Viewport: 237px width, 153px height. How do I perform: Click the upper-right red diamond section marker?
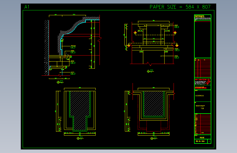[x=175, y=32]
